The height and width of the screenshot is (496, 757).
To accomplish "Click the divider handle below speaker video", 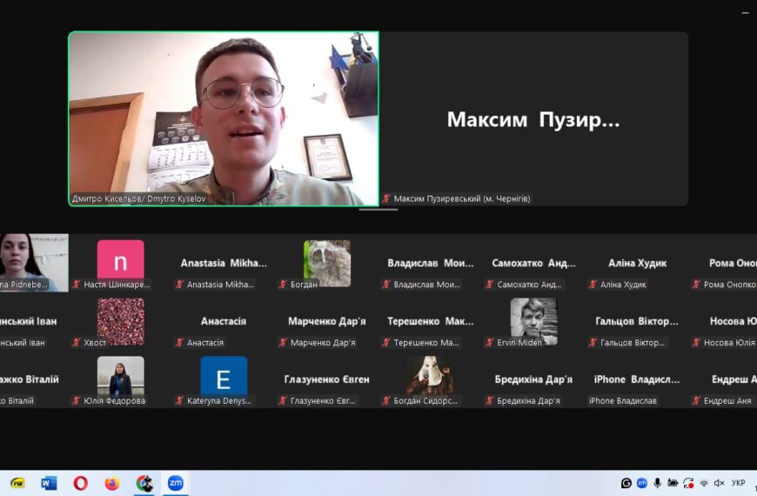I will (378, 210).
